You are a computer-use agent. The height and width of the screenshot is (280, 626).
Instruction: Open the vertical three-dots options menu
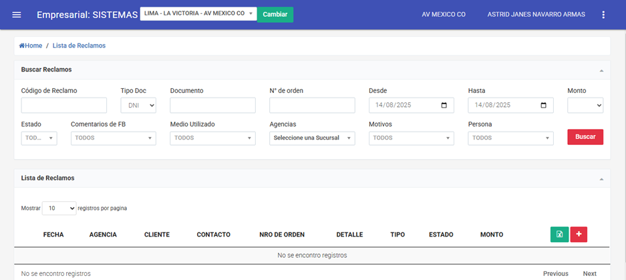(x=603, y=15)
